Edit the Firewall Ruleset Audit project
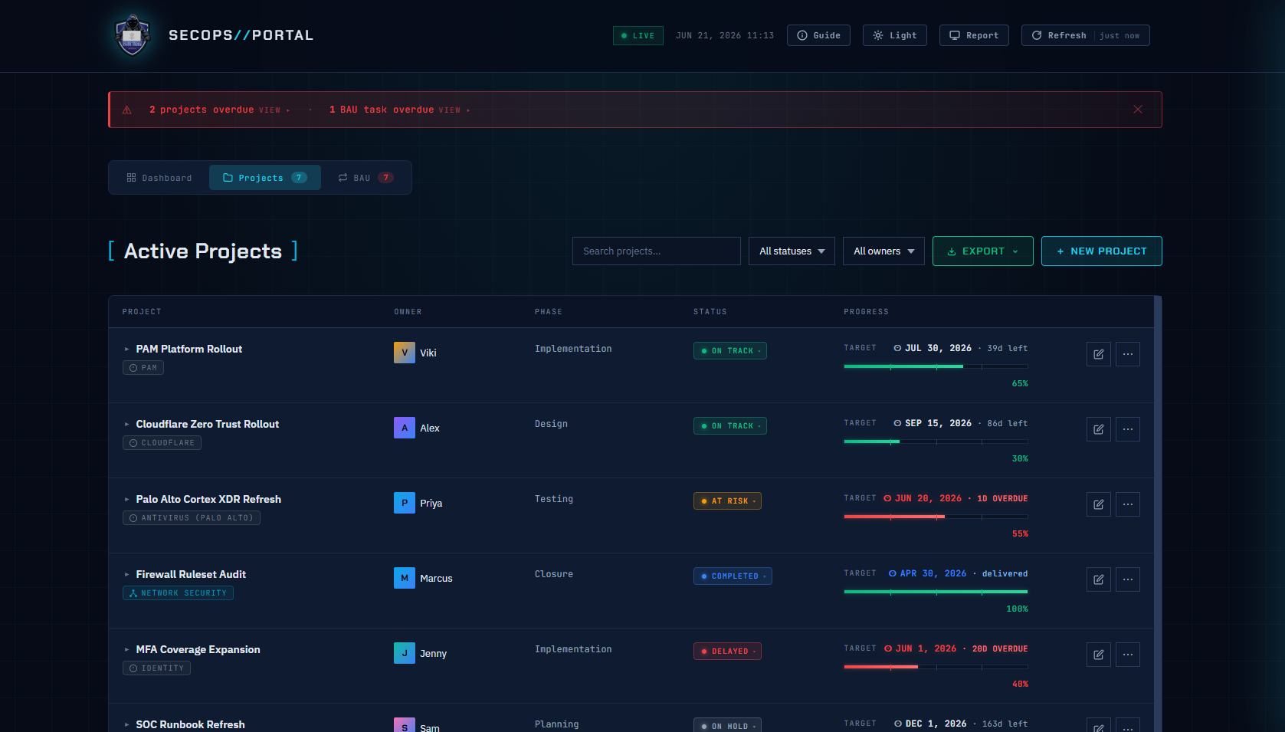The height and width of the screenshot is (732, 1285). [1099, 579]
